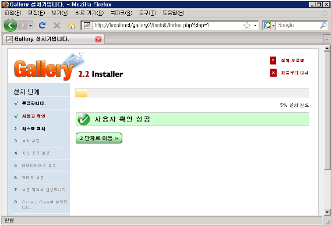This screenshot has height=226, width=332.
Task: Click the green success checkmark icon
Action: click(84, 119)
